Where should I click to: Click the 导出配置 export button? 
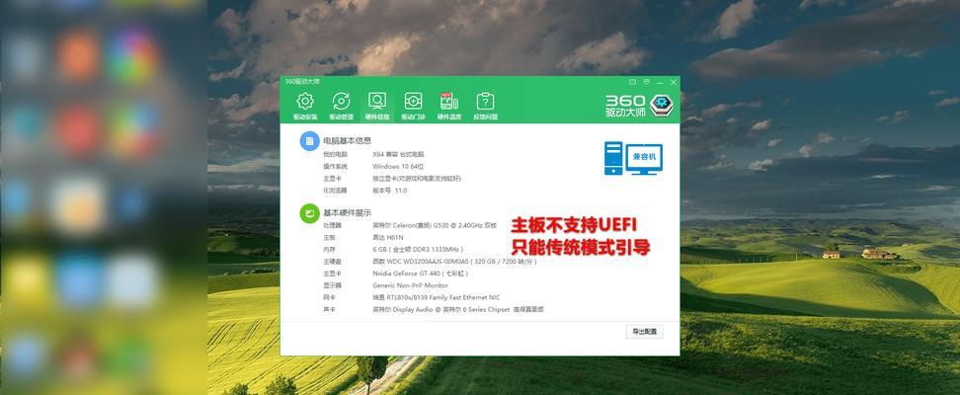pos(644,332)
